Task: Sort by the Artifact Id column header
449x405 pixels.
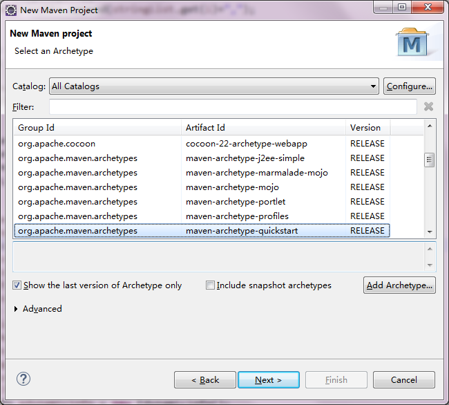Action: click(263, 127)
